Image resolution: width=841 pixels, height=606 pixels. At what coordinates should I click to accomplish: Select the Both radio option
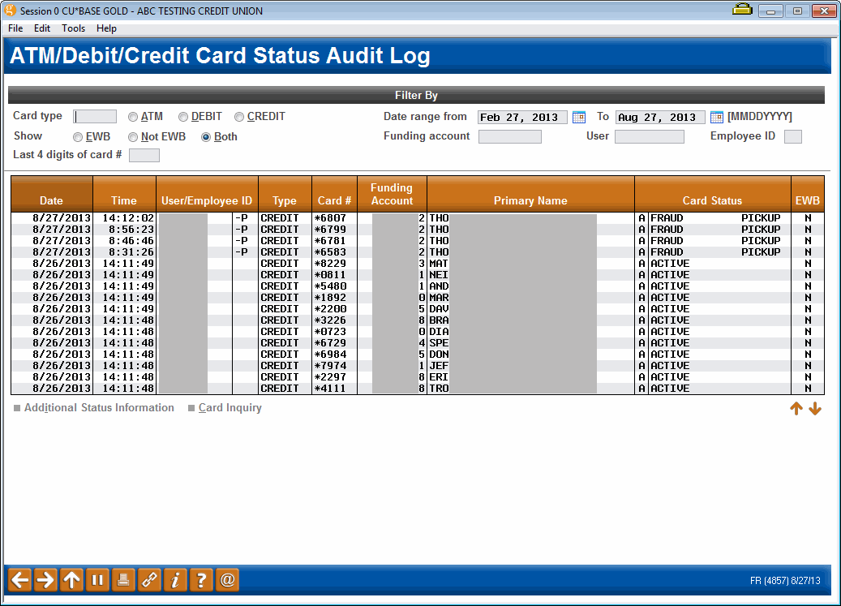coord(206,137)
